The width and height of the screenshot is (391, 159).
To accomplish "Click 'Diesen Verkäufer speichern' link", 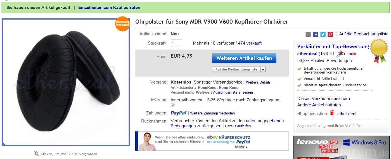I will pyautogui.click(x=324, y=99).
